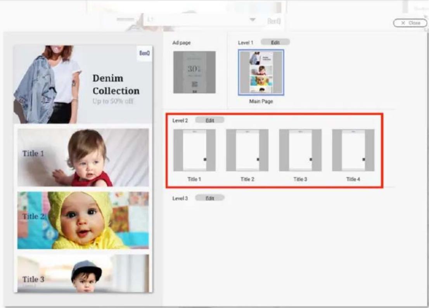429x308 pixels.
Task: Click the Main Page label
Action: pos(261,102)
